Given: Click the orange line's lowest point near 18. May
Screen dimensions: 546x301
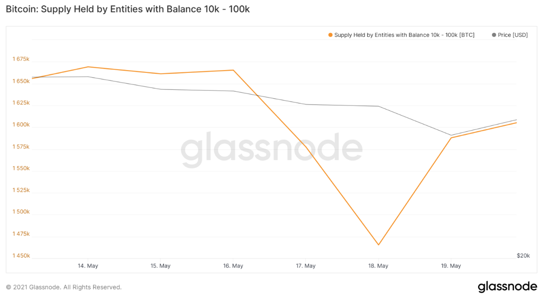Looking at the screenshot, I should 379,245.
